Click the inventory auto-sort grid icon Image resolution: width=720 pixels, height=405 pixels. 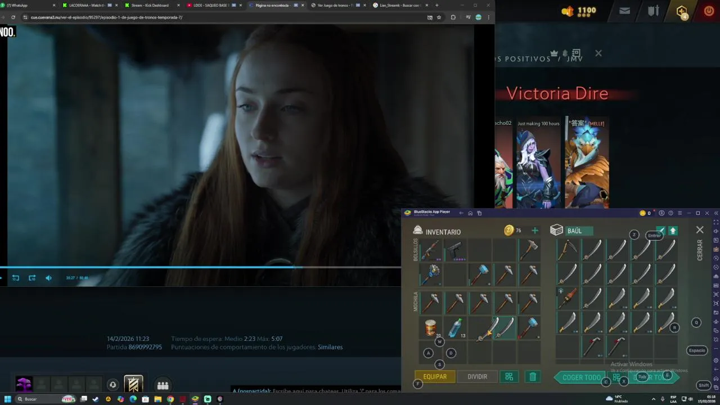click(x=509, y=377)
